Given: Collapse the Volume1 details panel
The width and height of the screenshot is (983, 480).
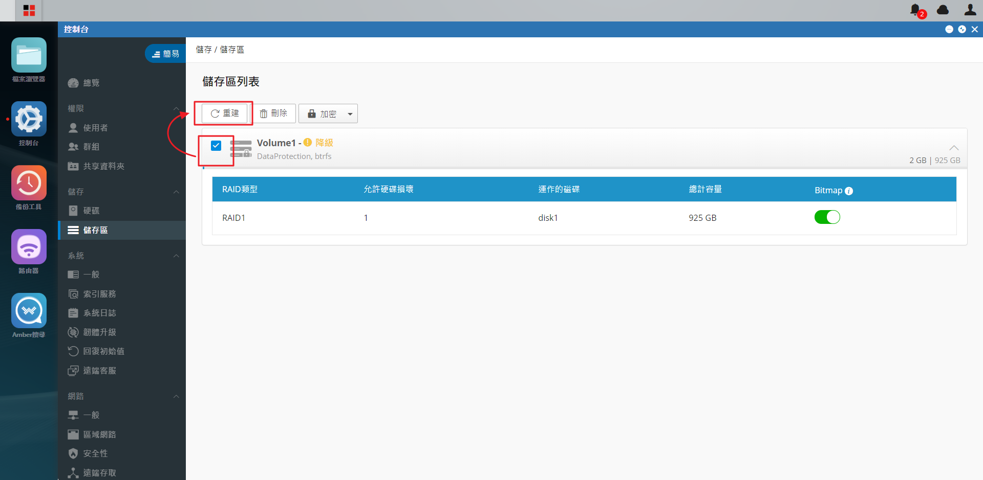Looking at the screenshot, I should 954,148.
